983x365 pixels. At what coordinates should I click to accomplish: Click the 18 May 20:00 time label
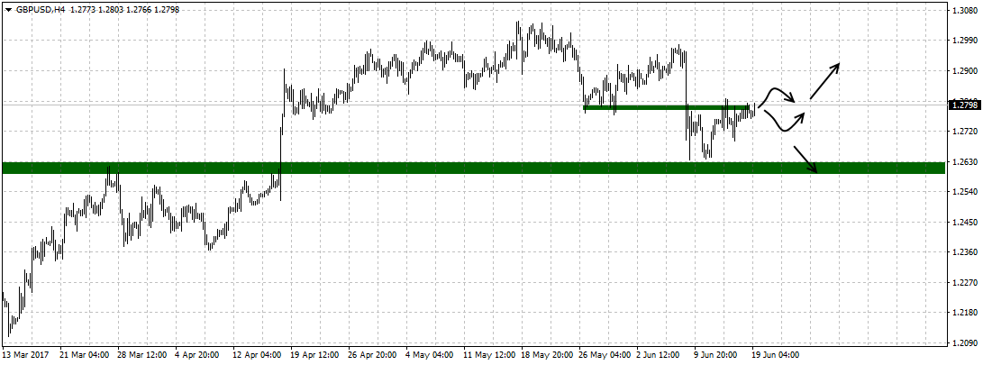point(546,355)
